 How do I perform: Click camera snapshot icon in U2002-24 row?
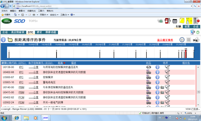click(x=162, y=102)
